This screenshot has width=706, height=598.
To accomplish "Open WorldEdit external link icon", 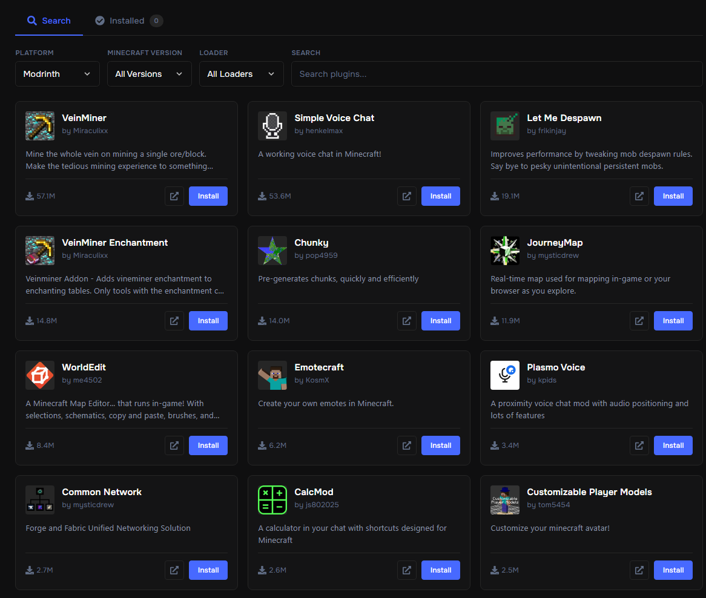I will (174, 445).
